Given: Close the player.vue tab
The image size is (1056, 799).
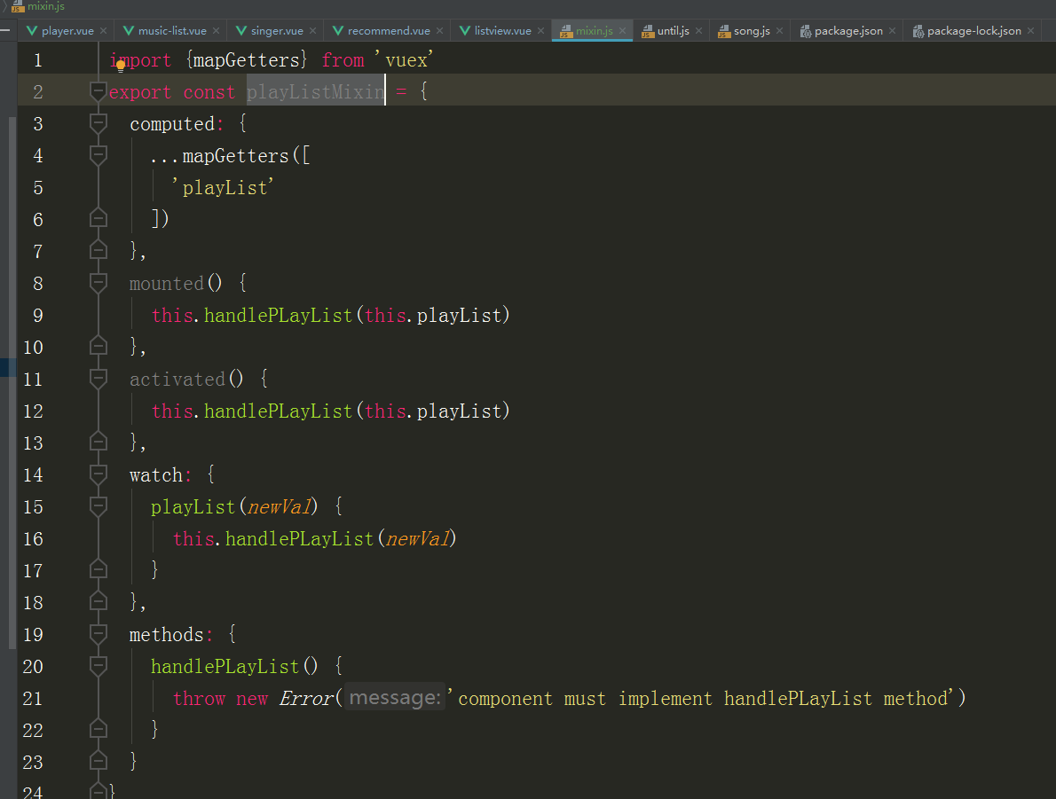Looking at the screenshot, I should 103,31.
